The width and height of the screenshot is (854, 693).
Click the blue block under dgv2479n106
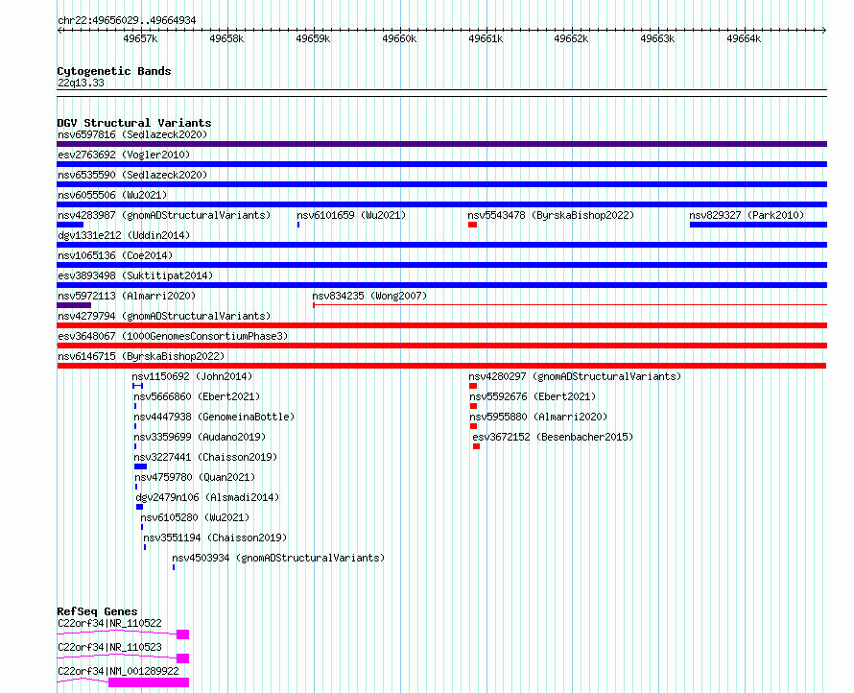point(139,507)
